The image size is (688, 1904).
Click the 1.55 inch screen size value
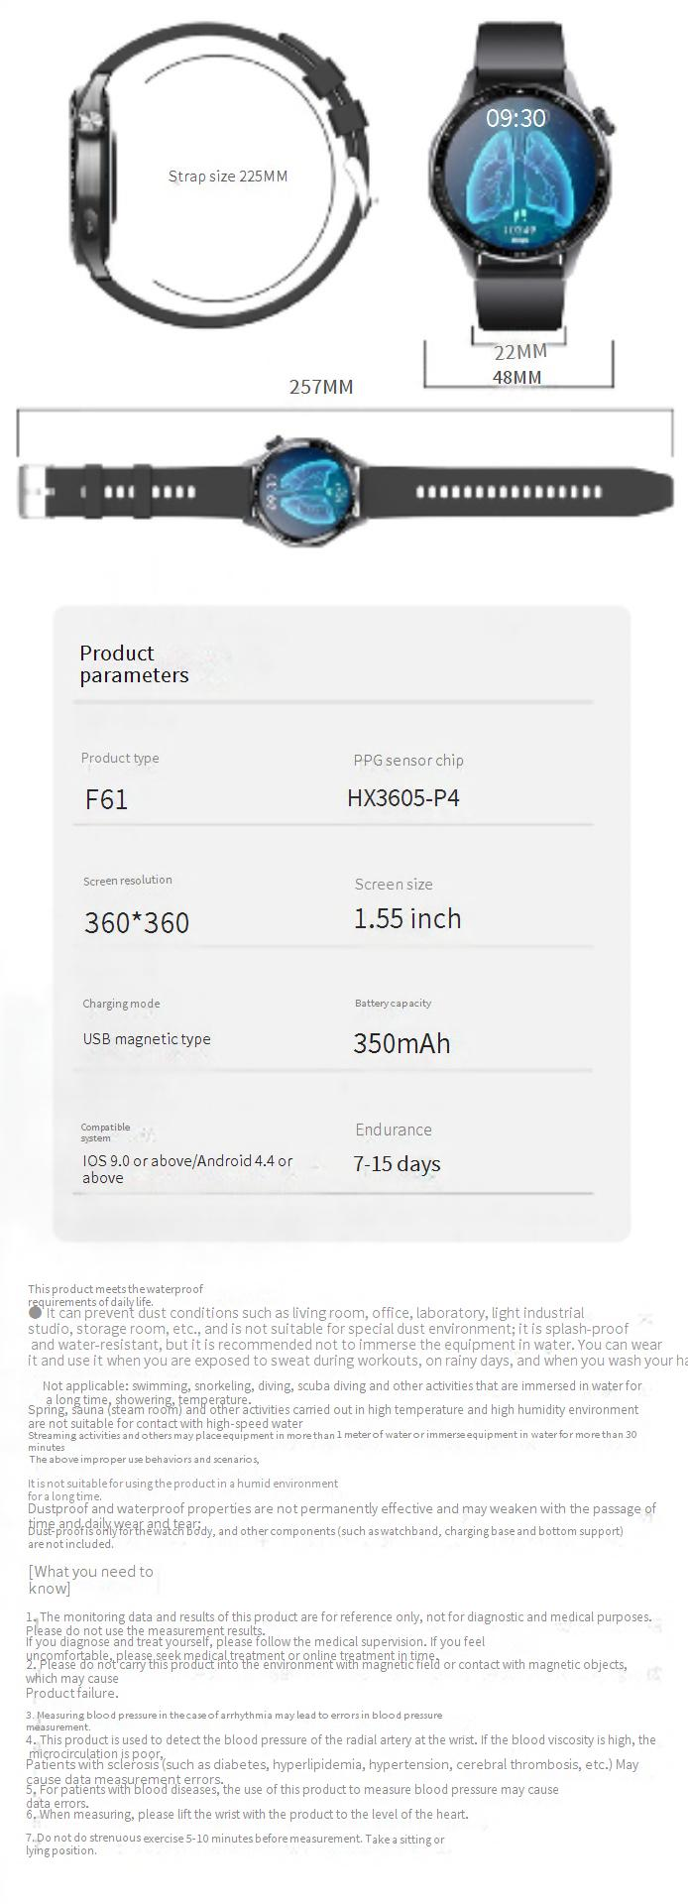[x=407, y=918]
